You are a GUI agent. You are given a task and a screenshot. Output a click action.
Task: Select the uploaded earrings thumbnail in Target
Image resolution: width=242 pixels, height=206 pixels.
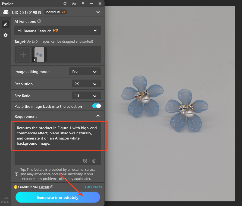39,54
